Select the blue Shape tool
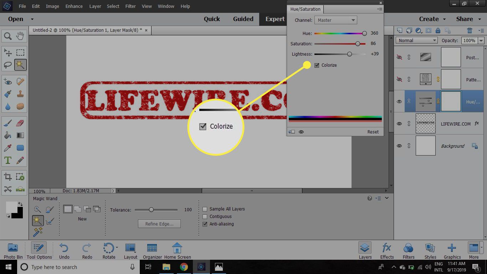 coord(20,148)
